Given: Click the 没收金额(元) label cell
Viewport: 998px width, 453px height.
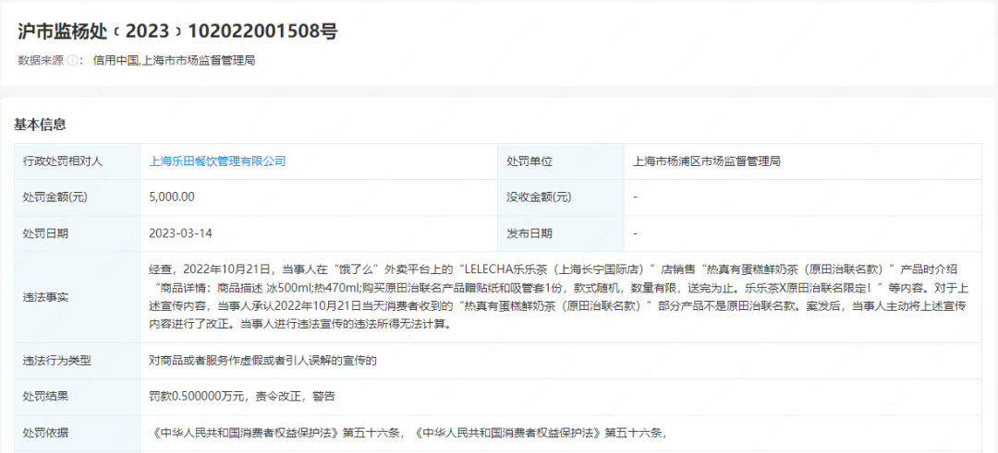Looking at the screenshot, I should pos(539,197).
